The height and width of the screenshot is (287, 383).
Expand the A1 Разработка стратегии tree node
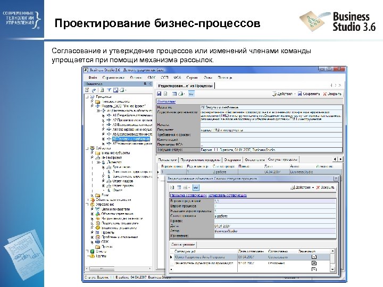pyautogui.click(x=103, y=115)
